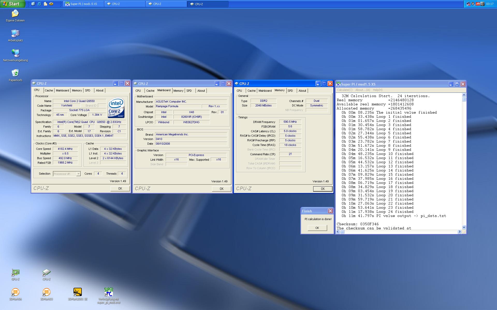Click the Checksum: 0350F346 line
The height and width of the screenshot is (310, 497).
point(357,224)
